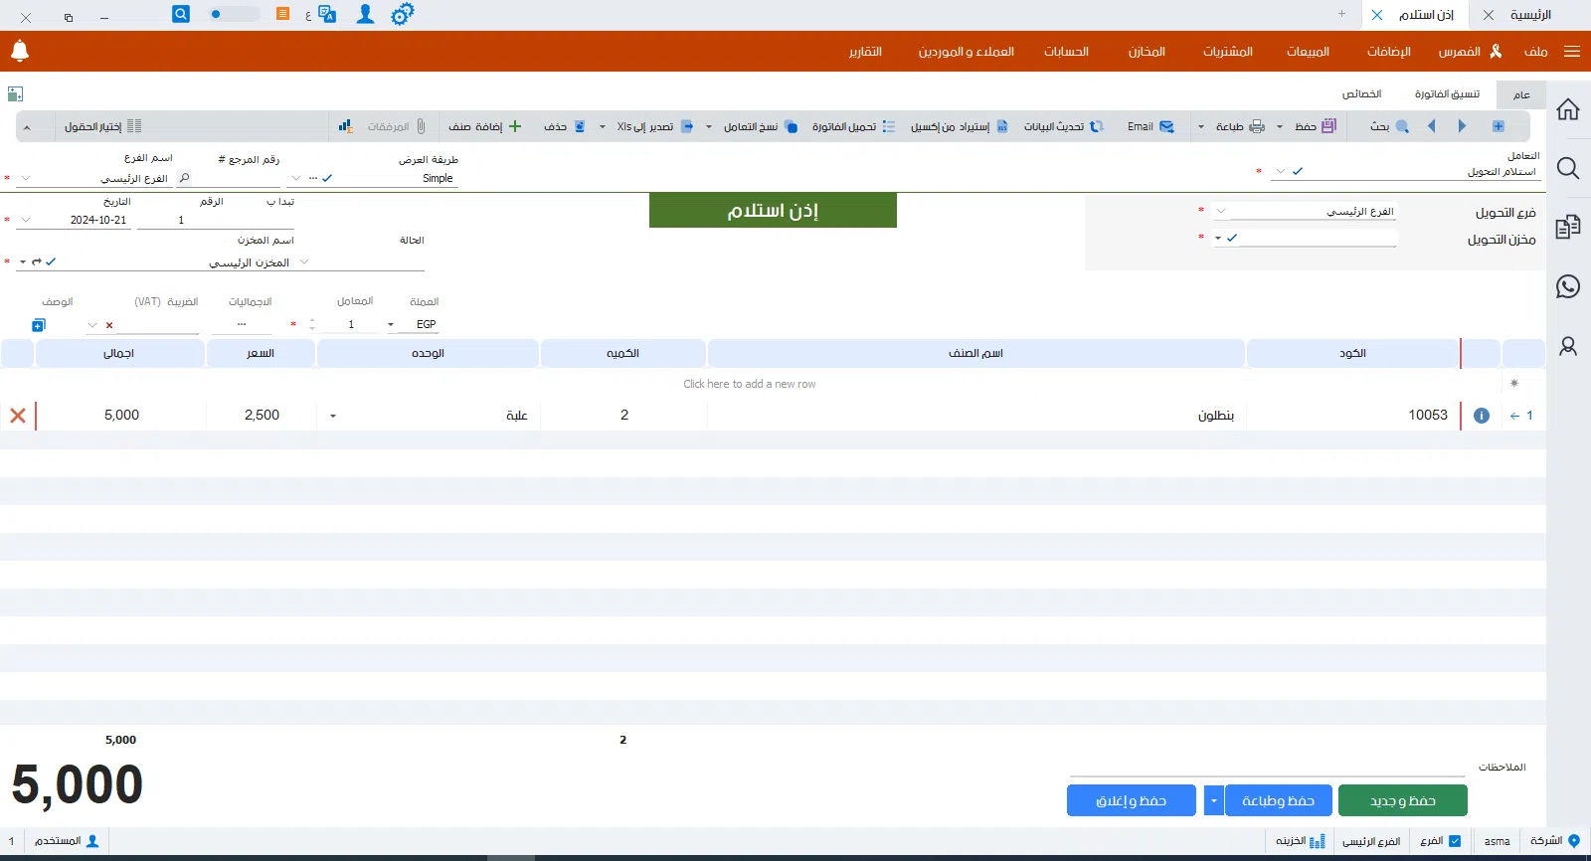1591x861 pixels.
Task: Click the translate icon in title bar
Action: point(327,14)
